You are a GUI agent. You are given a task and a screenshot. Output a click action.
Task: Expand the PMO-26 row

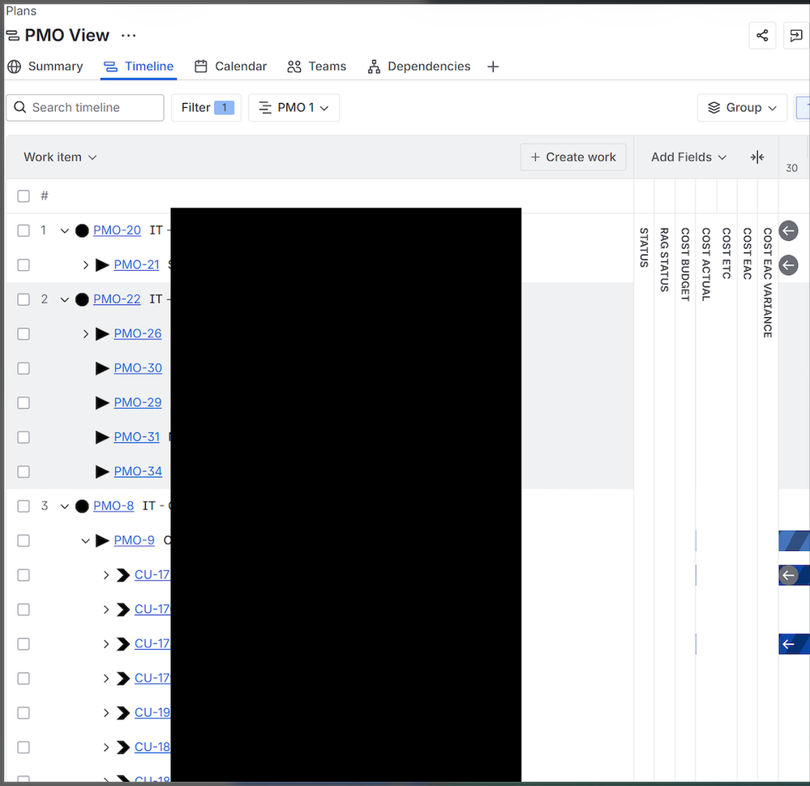[x=85, y=334]
